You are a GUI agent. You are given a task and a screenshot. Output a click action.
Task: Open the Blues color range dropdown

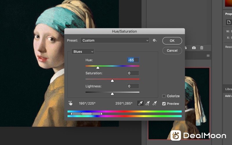tap(83, 52)
